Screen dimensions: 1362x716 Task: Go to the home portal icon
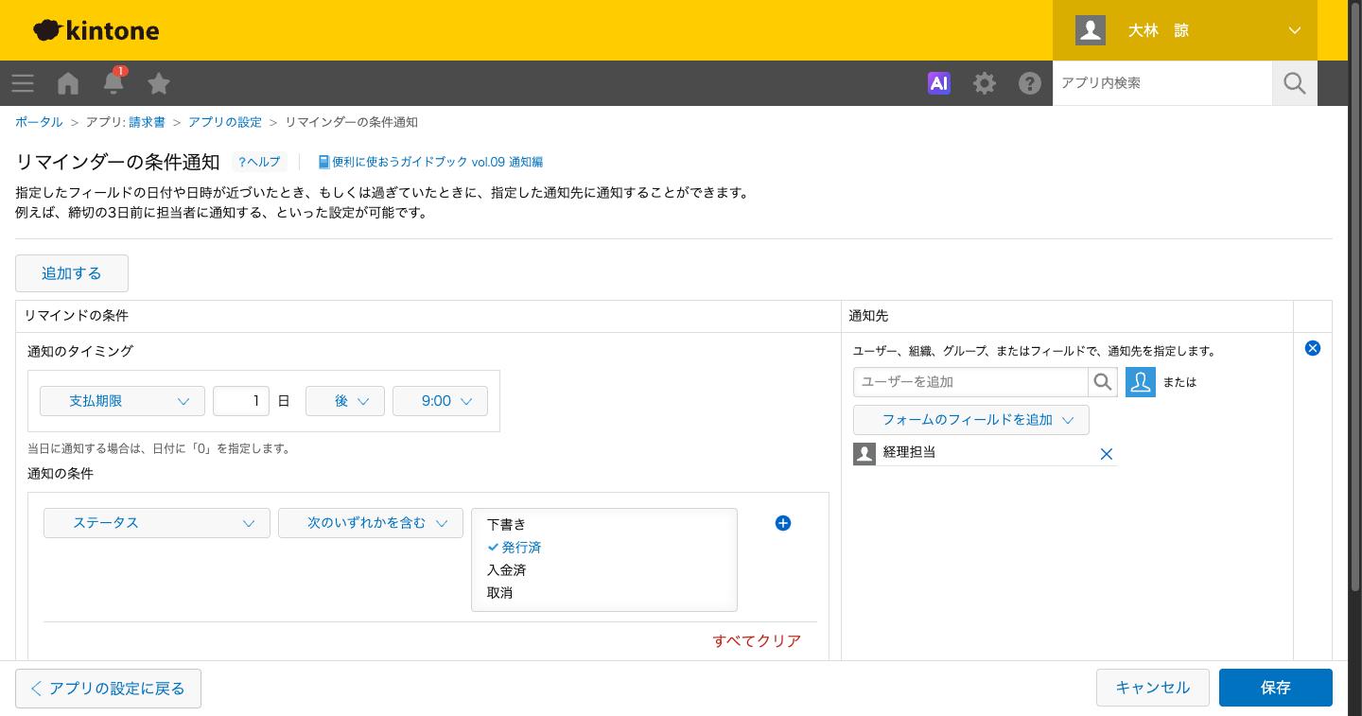pyautogui.click(x=68, y=83)
